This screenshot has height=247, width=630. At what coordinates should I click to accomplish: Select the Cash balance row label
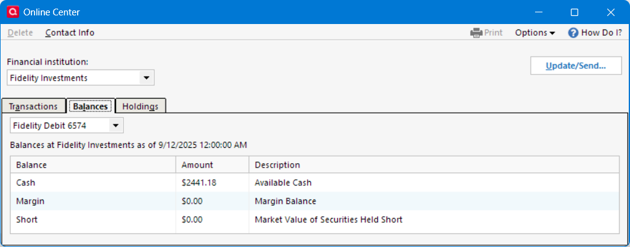pos(26,183)
